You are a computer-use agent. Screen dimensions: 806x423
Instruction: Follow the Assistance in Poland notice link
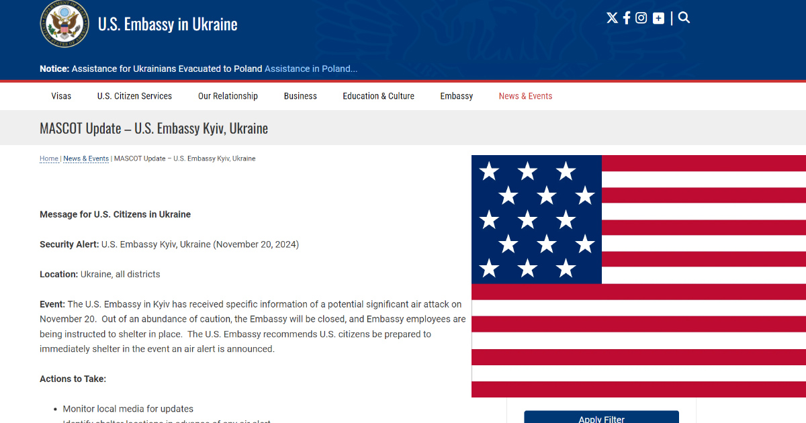[310, 68]
